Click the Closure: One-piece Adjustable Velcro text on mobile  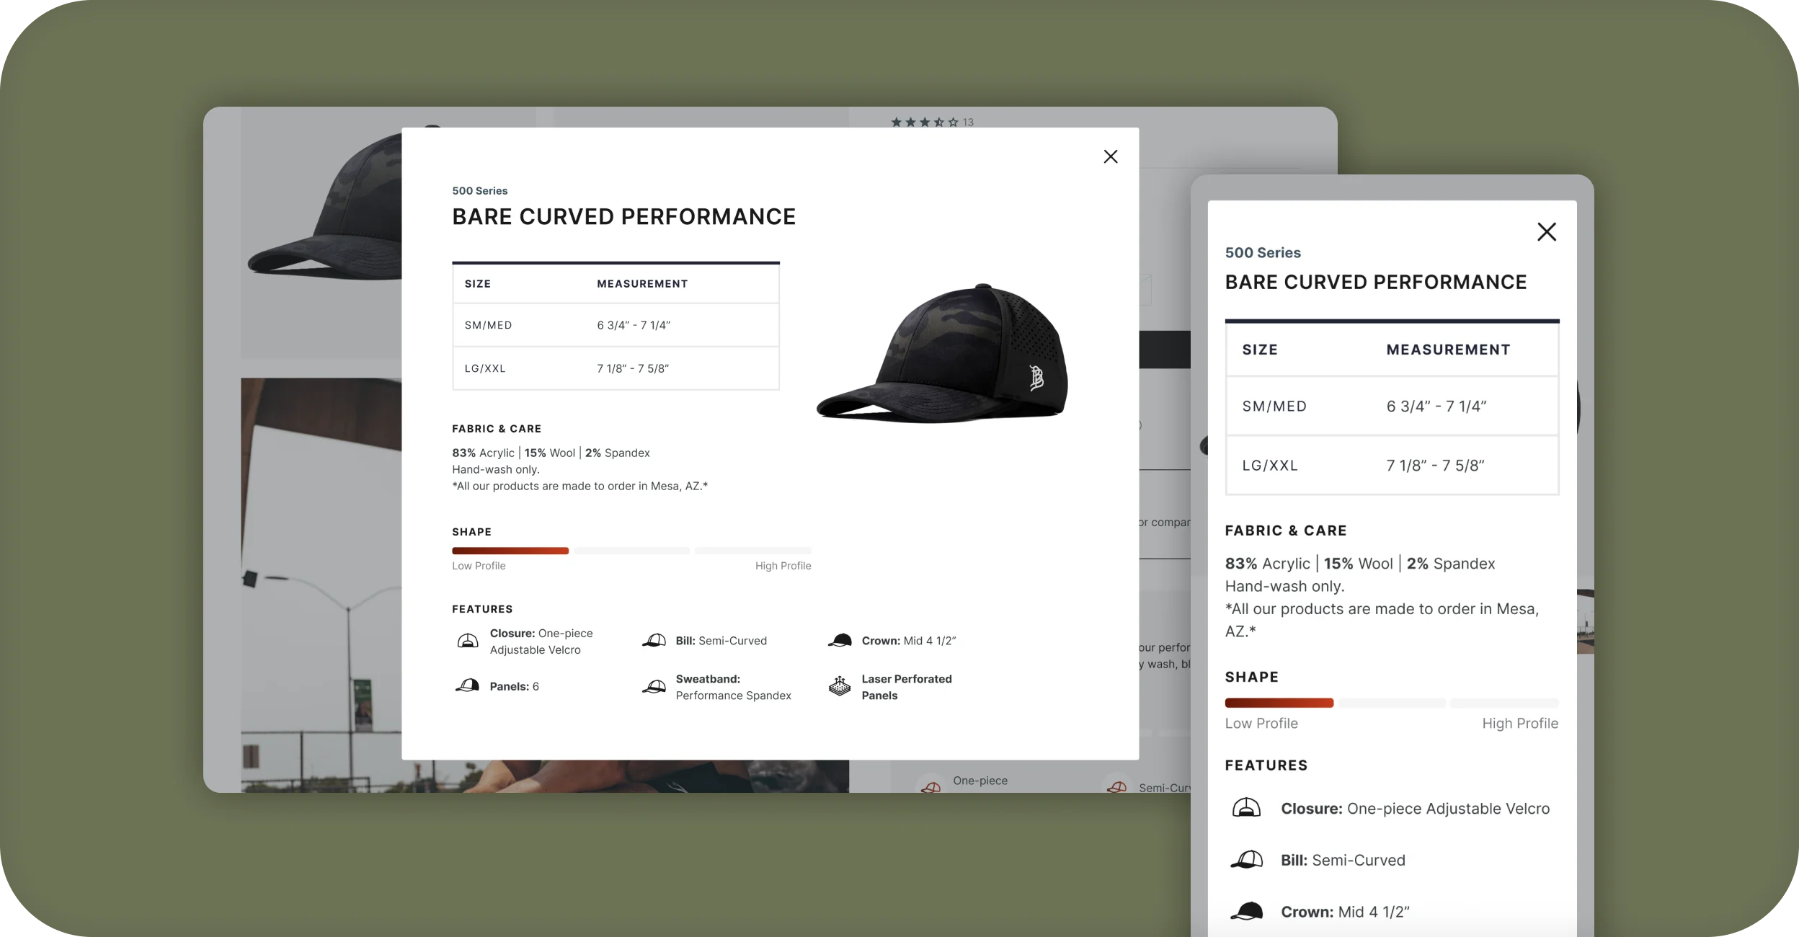tap(1415, 809)
